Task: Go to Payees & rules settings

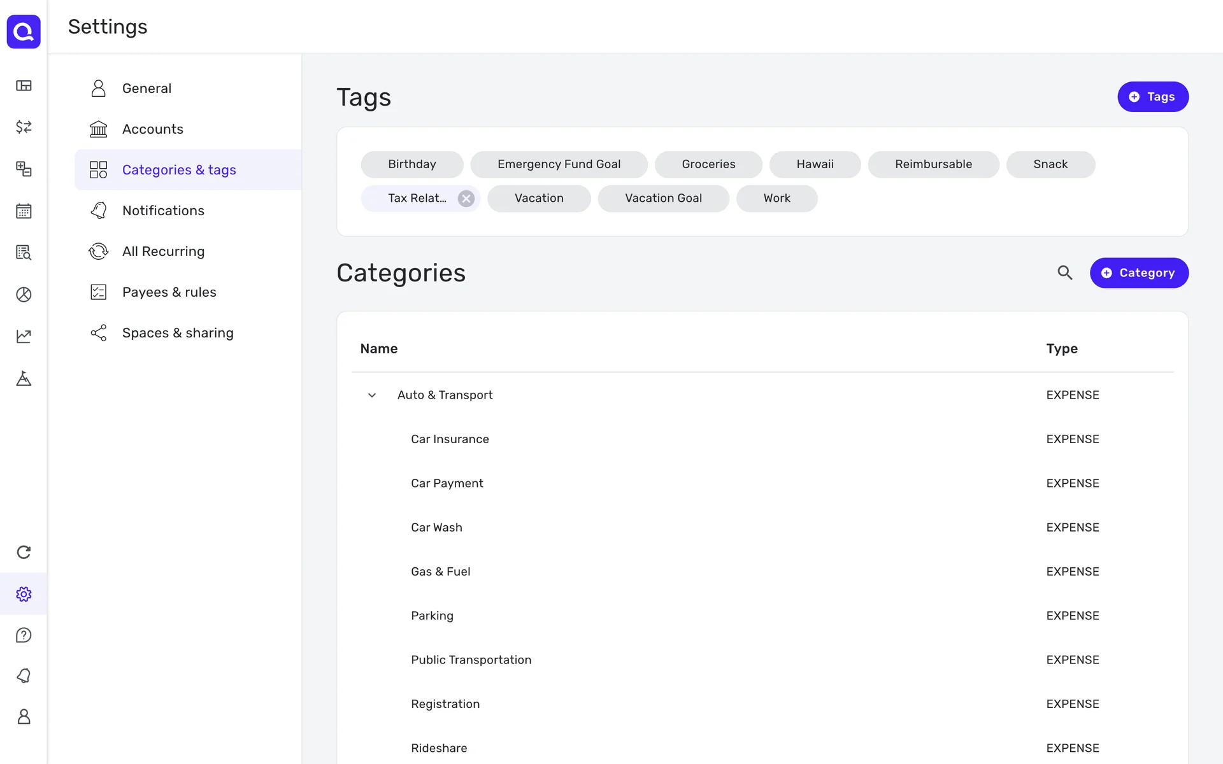Action: tap(169, 292)
